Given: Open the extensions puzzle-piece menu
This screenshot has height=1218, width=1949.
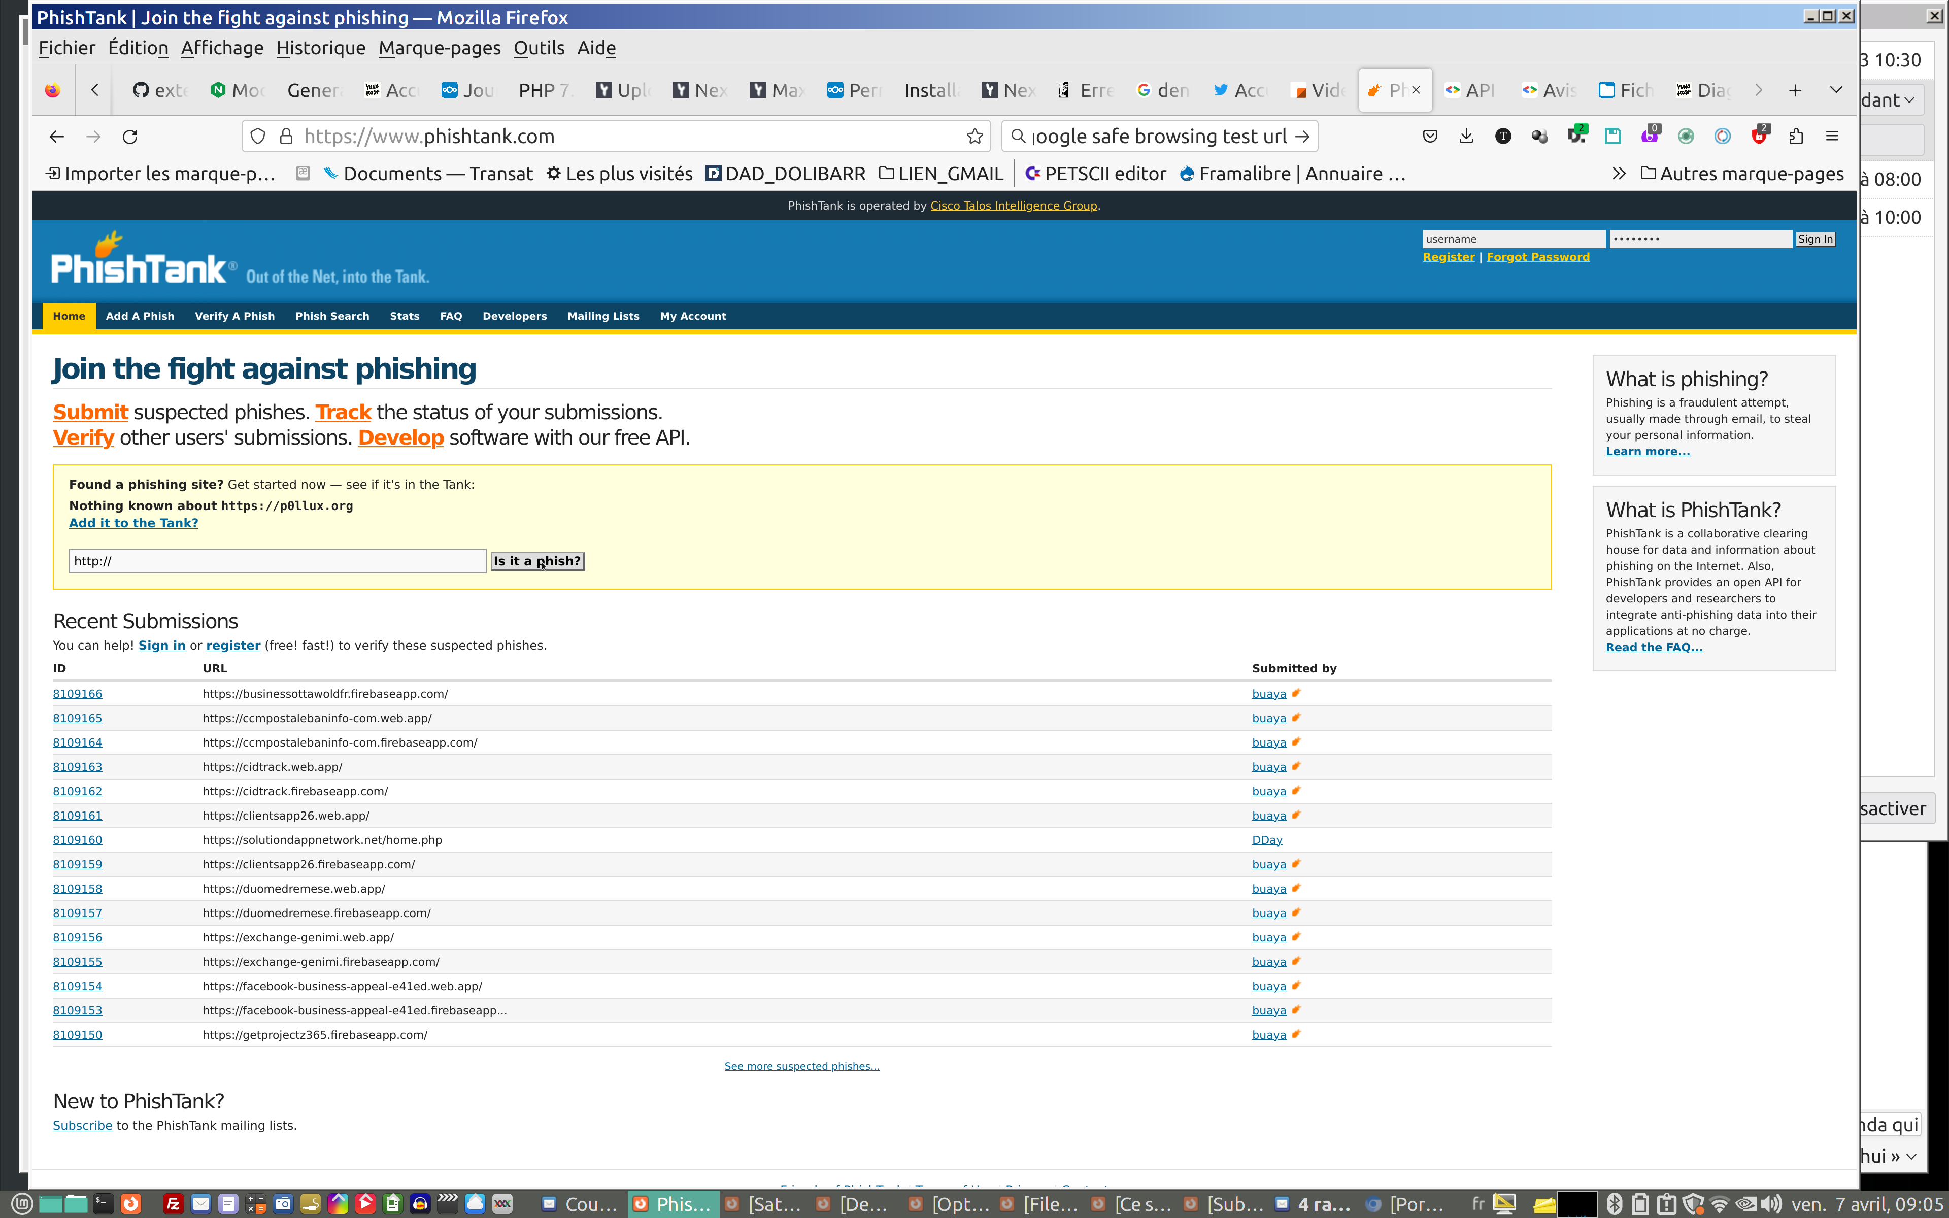Looking at the screenshot, I should click(1795, 136).
